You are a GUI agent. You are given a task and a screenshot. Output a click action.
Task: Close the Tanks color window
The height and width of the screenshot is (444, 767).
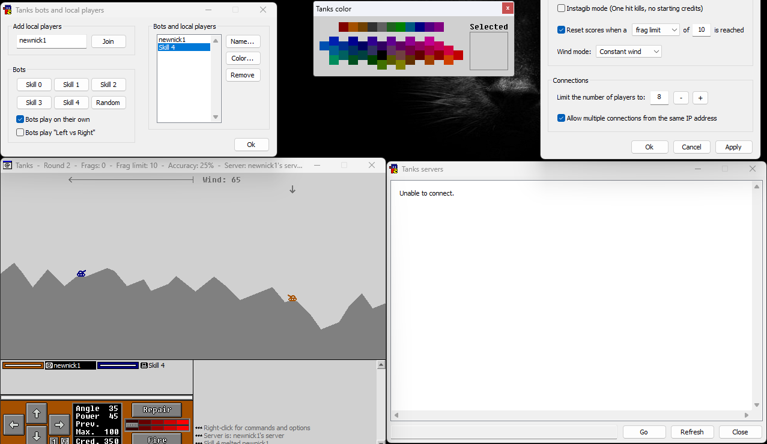click(508, 8)
